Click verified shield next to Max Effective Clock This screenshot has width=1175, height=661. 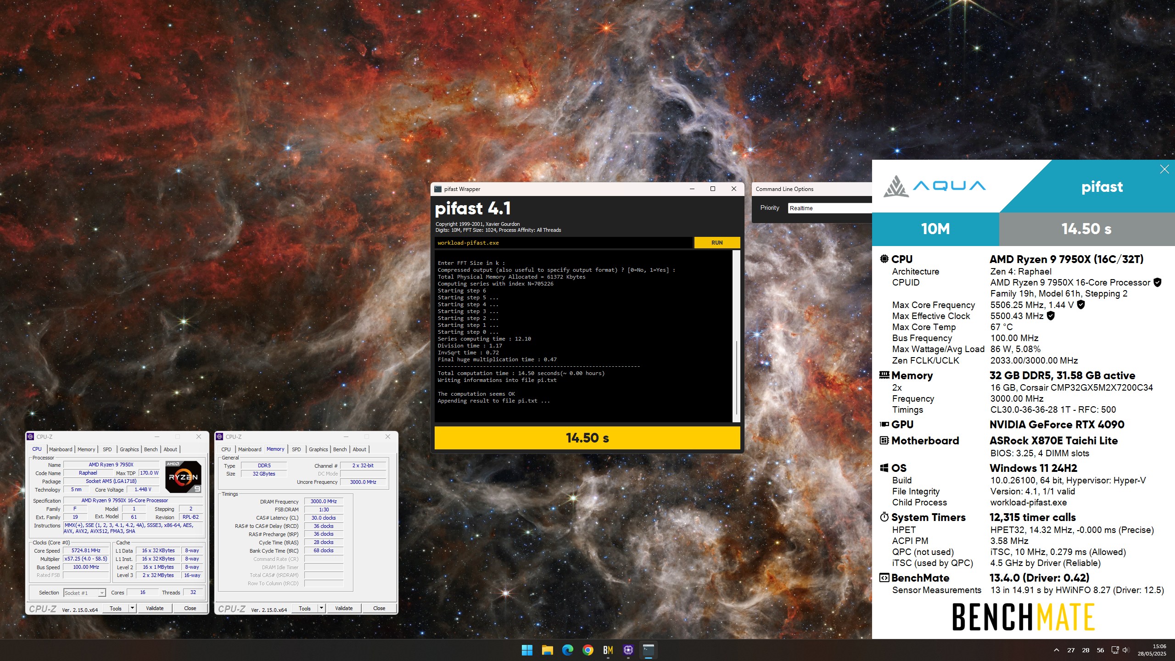click(x=1051, y=316)
